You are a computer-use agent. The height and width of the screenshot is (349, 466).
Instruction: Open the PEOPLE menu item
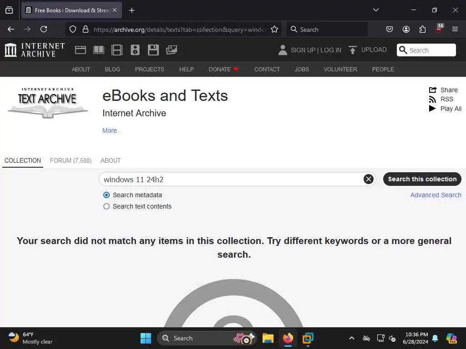coord(383,69)
